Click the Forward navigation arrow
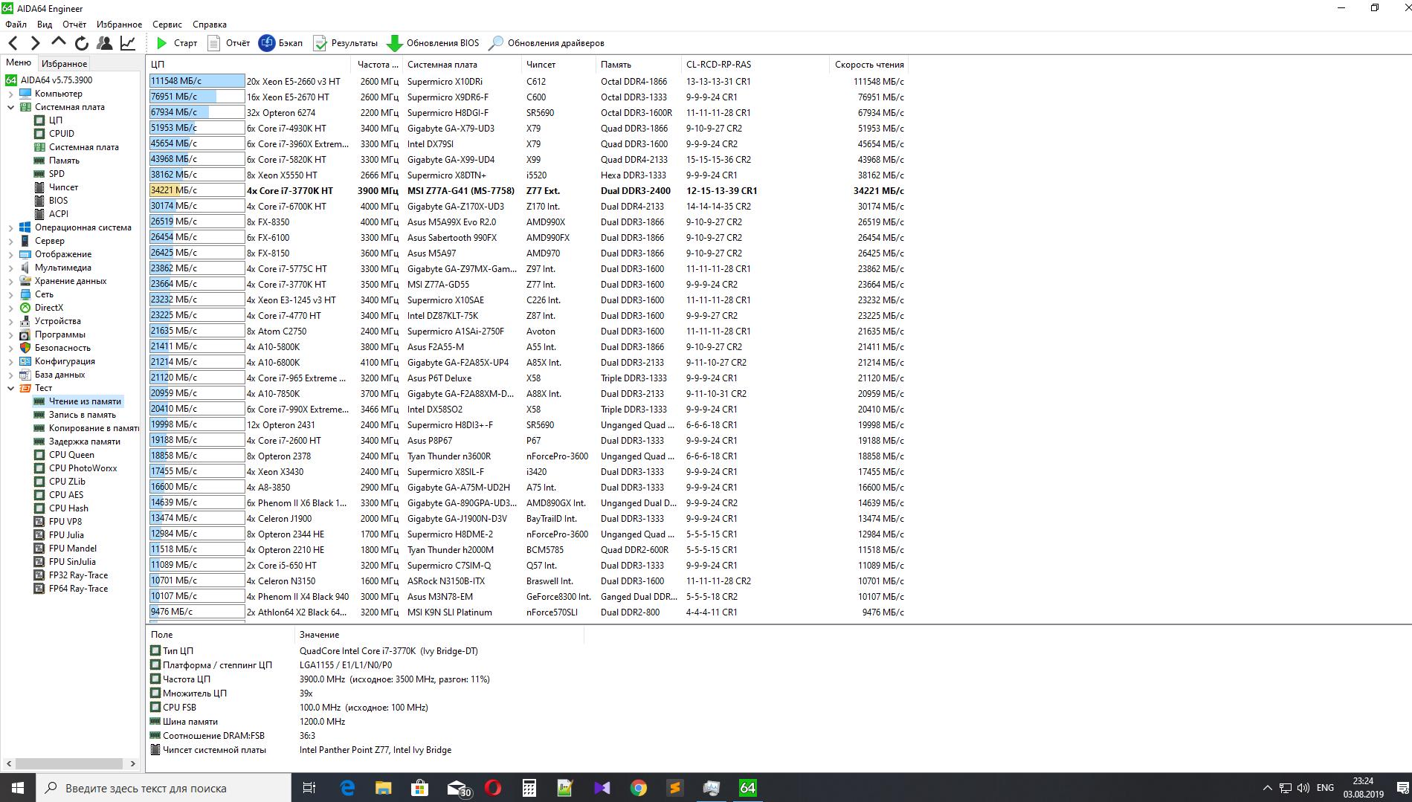This screenshot has width=1412, height=802. (35, 43)
